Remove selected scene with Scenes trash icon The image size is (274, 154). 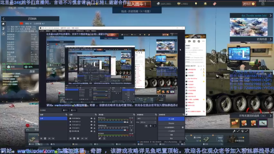(x=45, y=139)
